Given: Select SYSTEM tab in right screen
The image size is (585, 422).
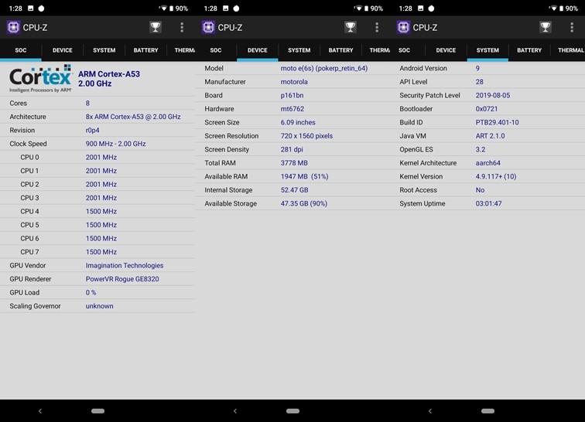Looking at the screenshot, I should 487,50.
